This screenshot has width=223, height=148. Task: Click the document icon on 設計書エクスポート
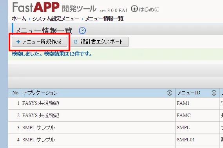click(x=76, y=42)
